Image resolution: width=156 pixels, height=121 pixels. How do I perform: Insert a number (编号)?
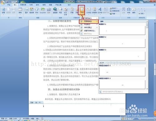click(x=134, y=11)
